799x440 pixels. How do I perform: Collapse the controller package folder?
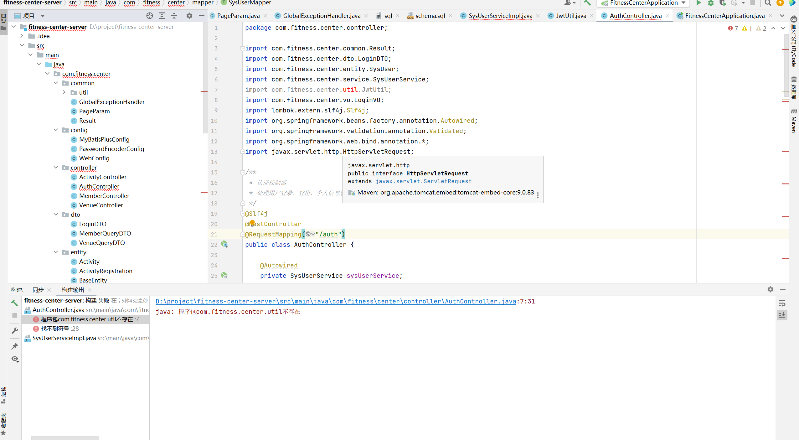pos(56,168)
